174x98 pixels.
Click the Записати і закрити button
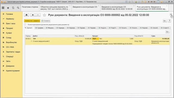(32, 21)
